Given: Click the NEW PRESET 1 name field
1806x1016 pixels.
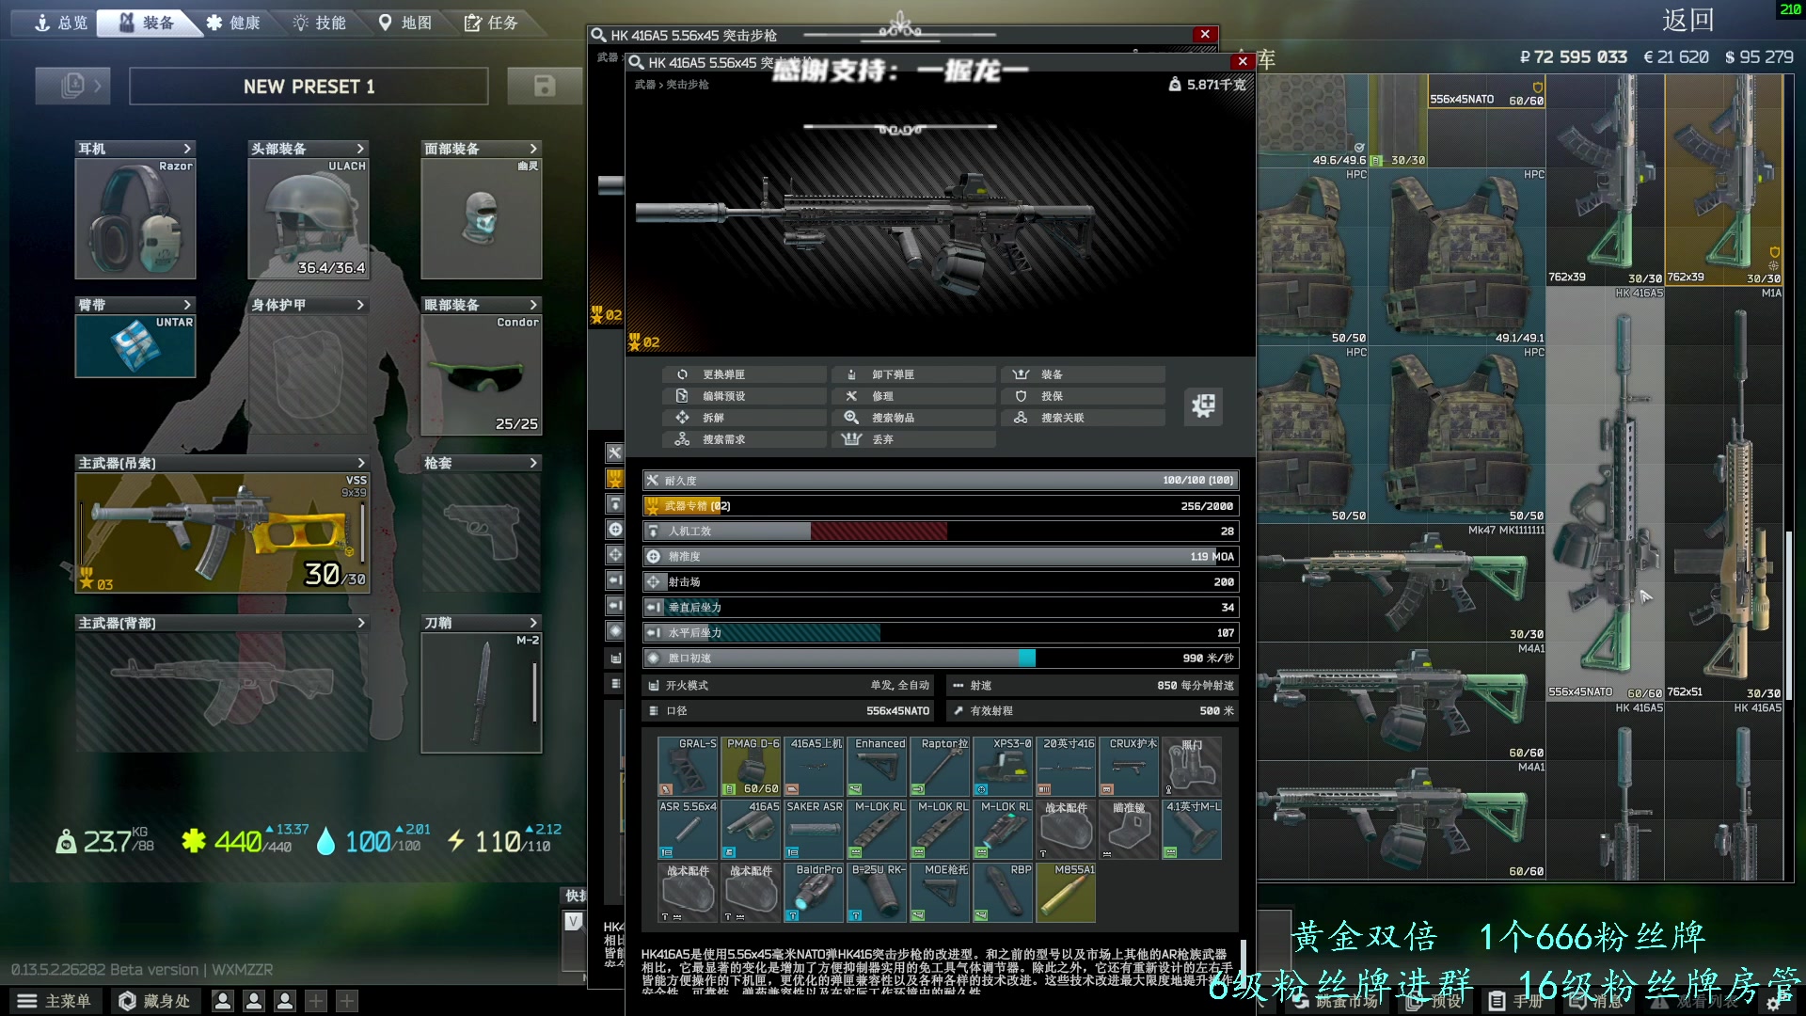Looking at the screenshot, I should 309,86.
